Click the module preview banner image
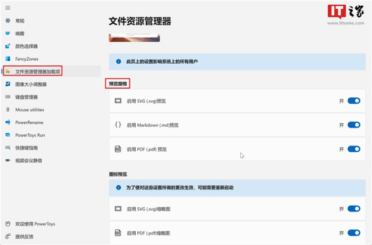This screenshot has width=372, height=245. (x=134, y=38)
